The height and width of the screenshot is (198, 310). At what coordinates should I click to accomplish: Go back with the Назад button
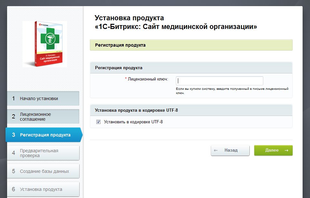[x=230, y=150]
